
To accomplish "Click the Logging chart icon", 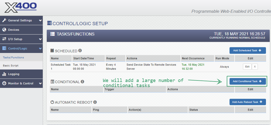I will click(x=4, y=74).
